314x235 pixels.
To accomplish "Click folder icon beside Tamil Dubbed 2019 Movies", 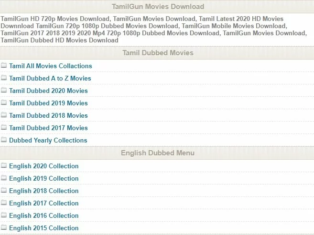I will [x=4, y=102].
